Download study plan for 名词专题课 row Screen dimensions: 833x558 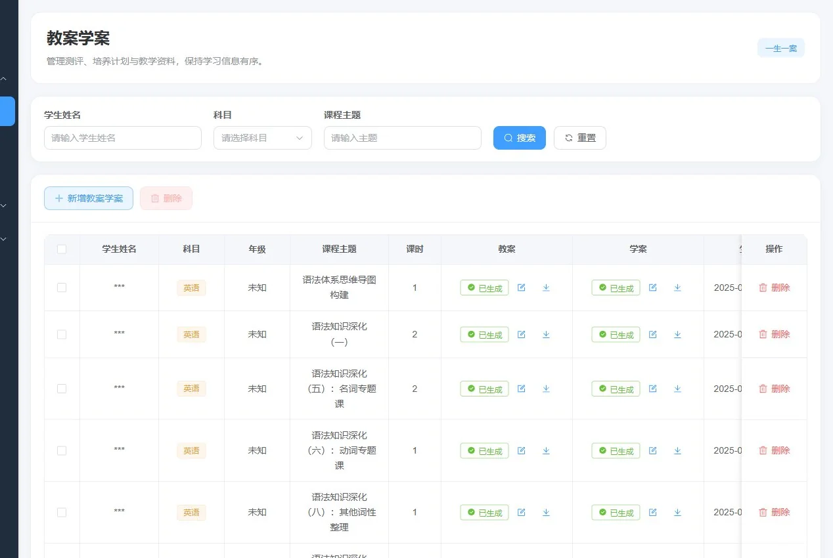[x=677, y=389]
